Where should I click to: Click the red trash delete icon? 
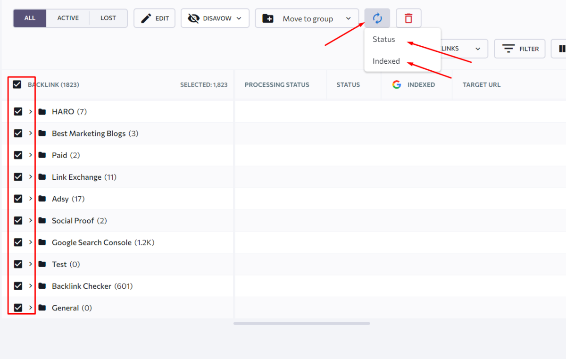[408, 18]
